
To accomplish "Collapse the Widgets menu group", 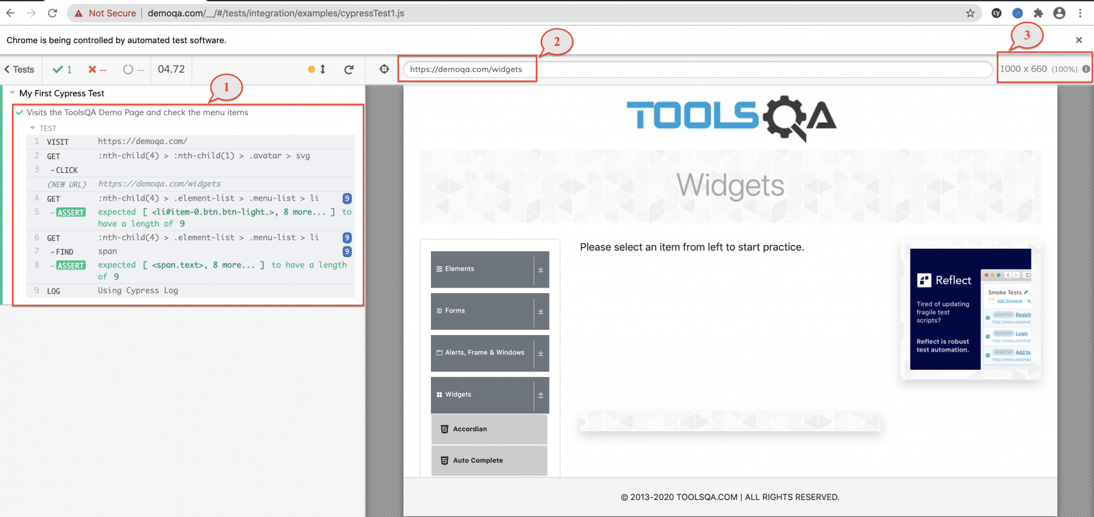I will pos(489,395).
